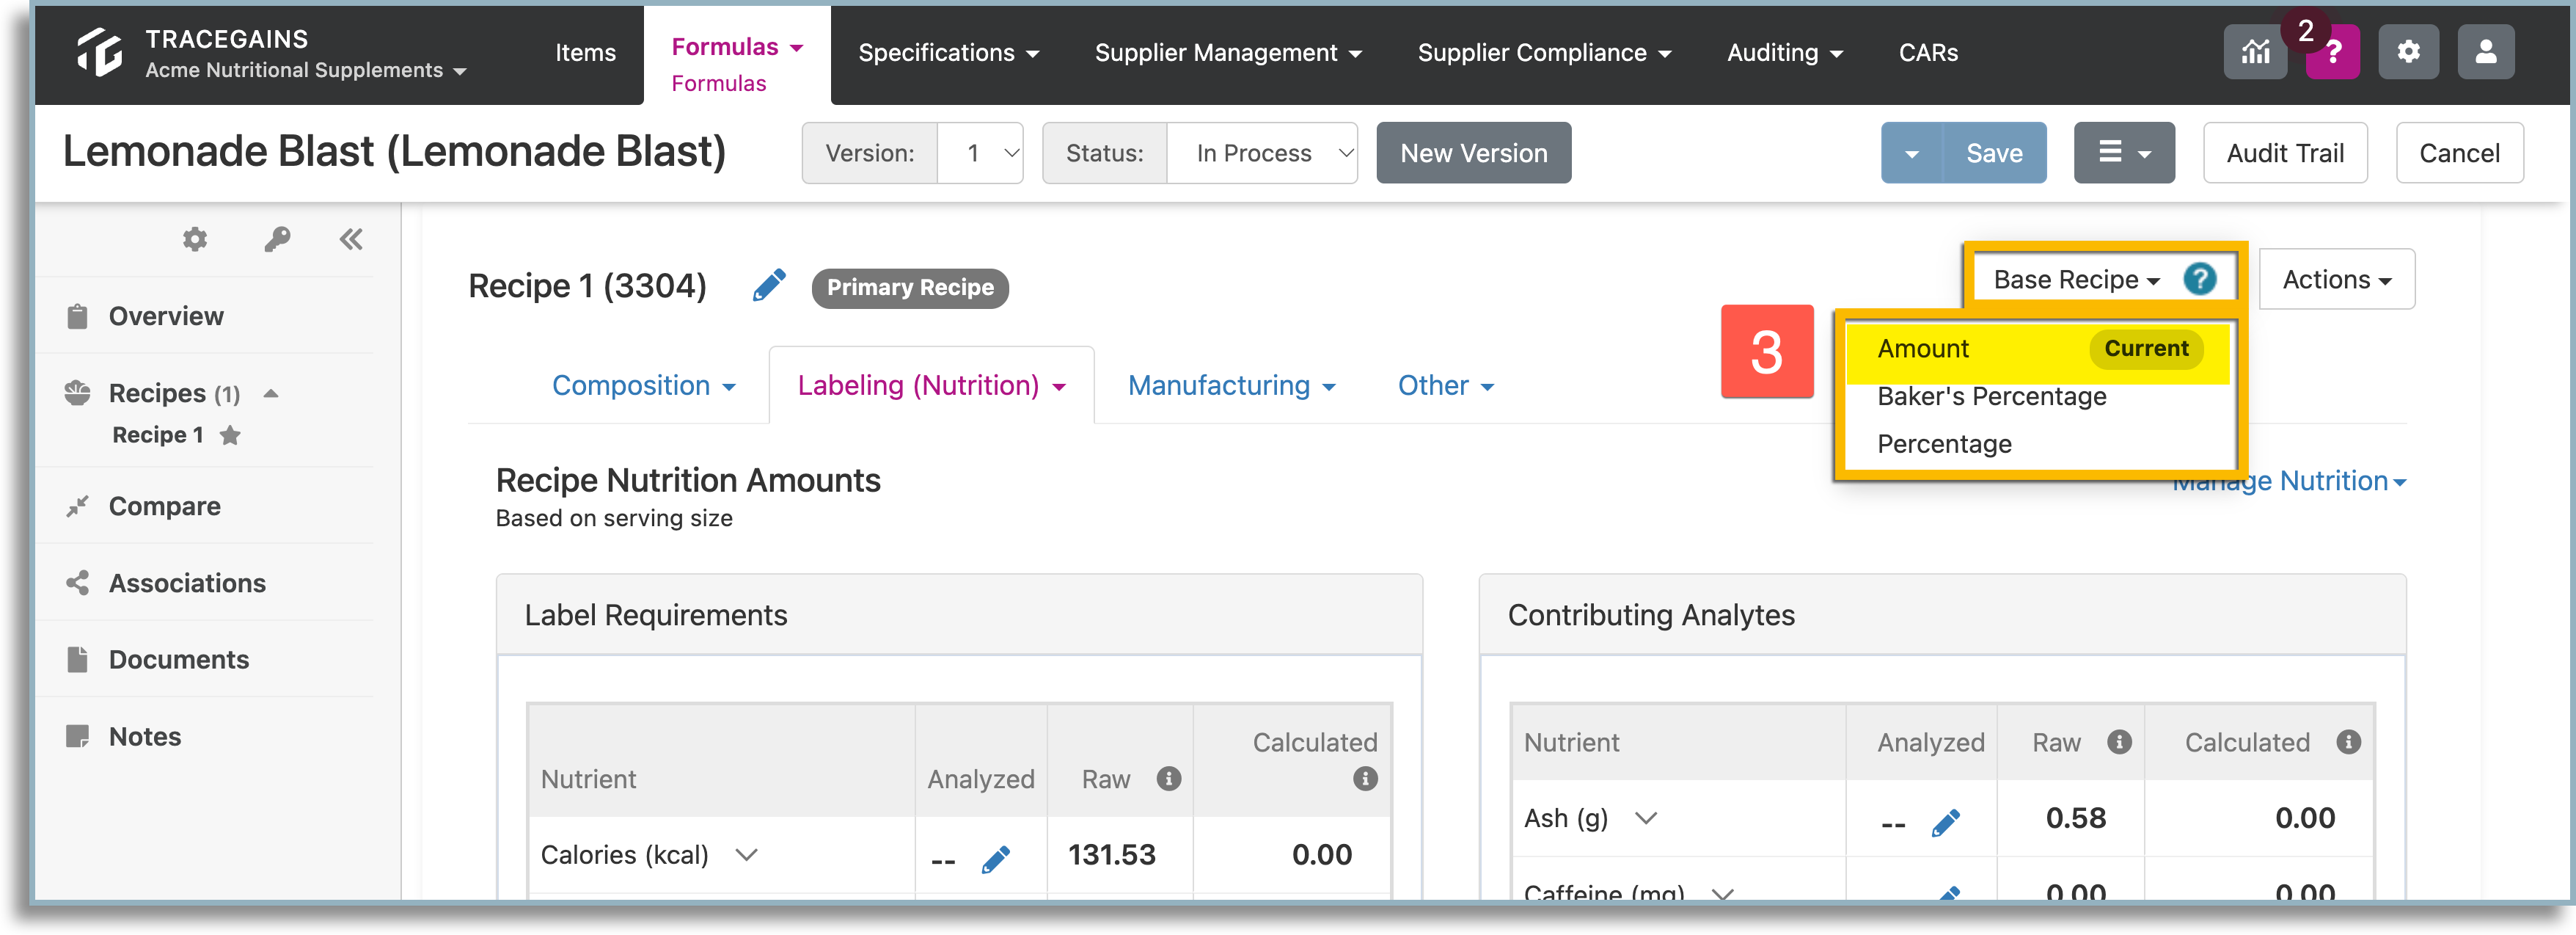The image size is (2576, 935).
Task: Switch company Acme Nutritional Supplements
Action: (306, 70)
